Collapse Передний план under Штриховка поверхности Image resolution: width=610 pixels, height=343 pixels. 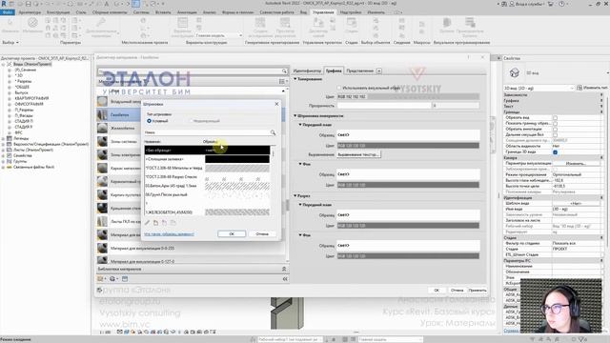pos(300,125)
